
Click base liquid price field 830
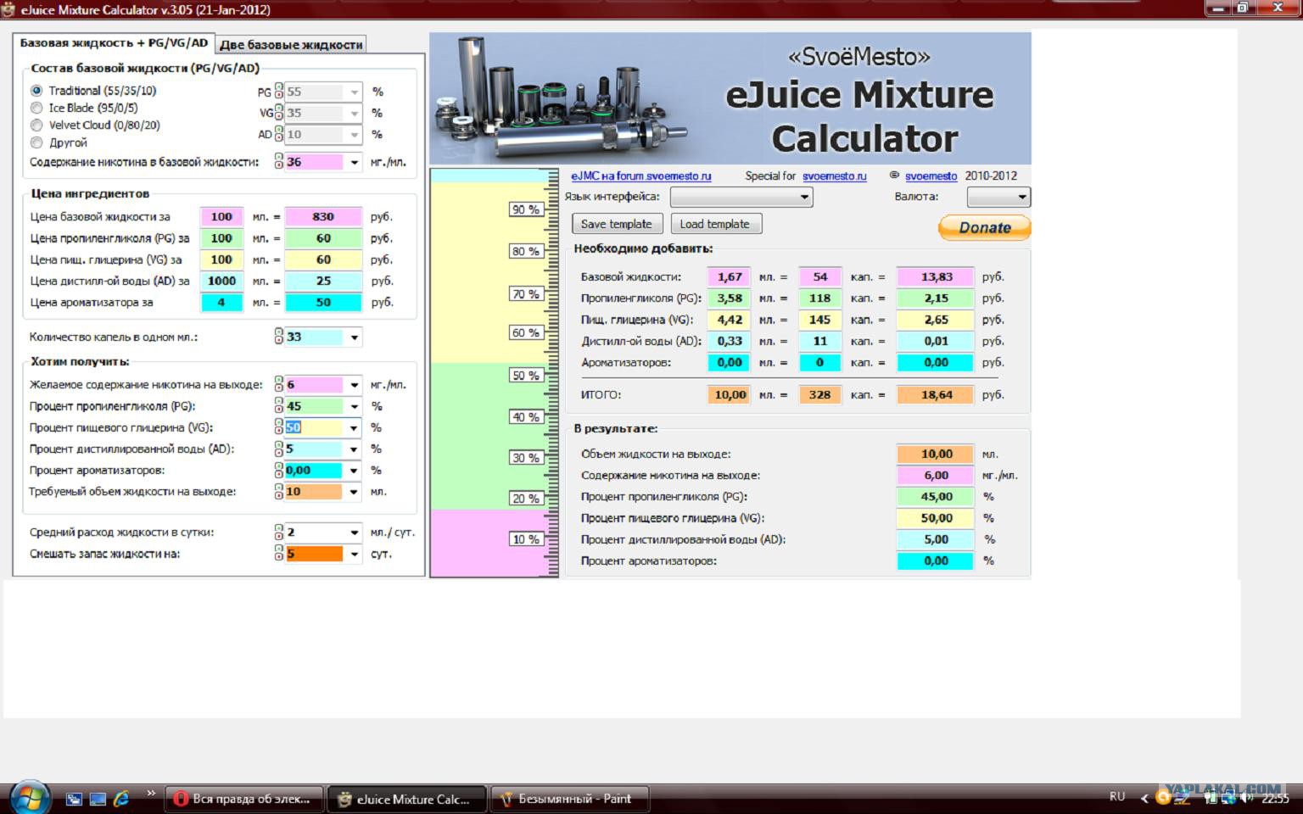[x=323, y=217]
